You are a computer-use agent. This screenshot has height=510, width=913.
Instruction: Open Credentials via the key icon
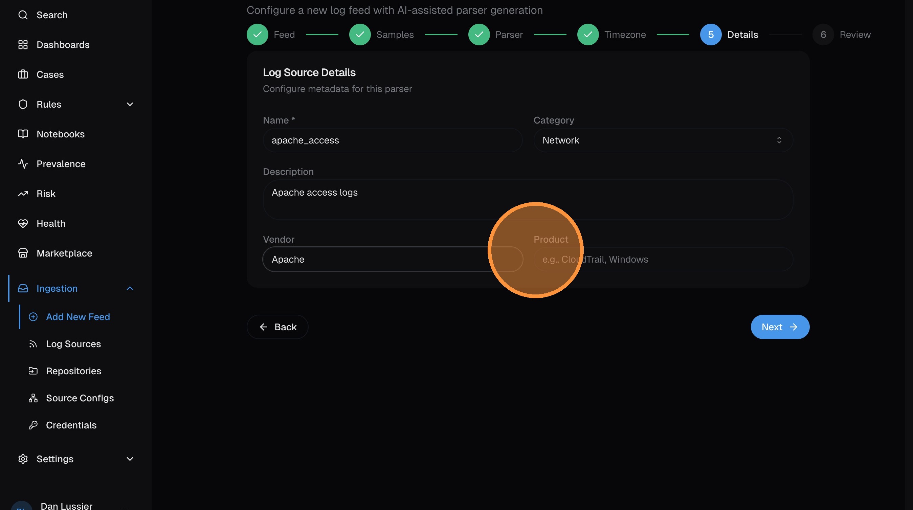pos(33,425)
